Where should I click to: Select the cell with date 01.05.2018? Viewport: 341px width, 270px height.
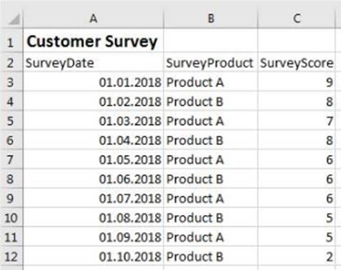pos(94,159)
